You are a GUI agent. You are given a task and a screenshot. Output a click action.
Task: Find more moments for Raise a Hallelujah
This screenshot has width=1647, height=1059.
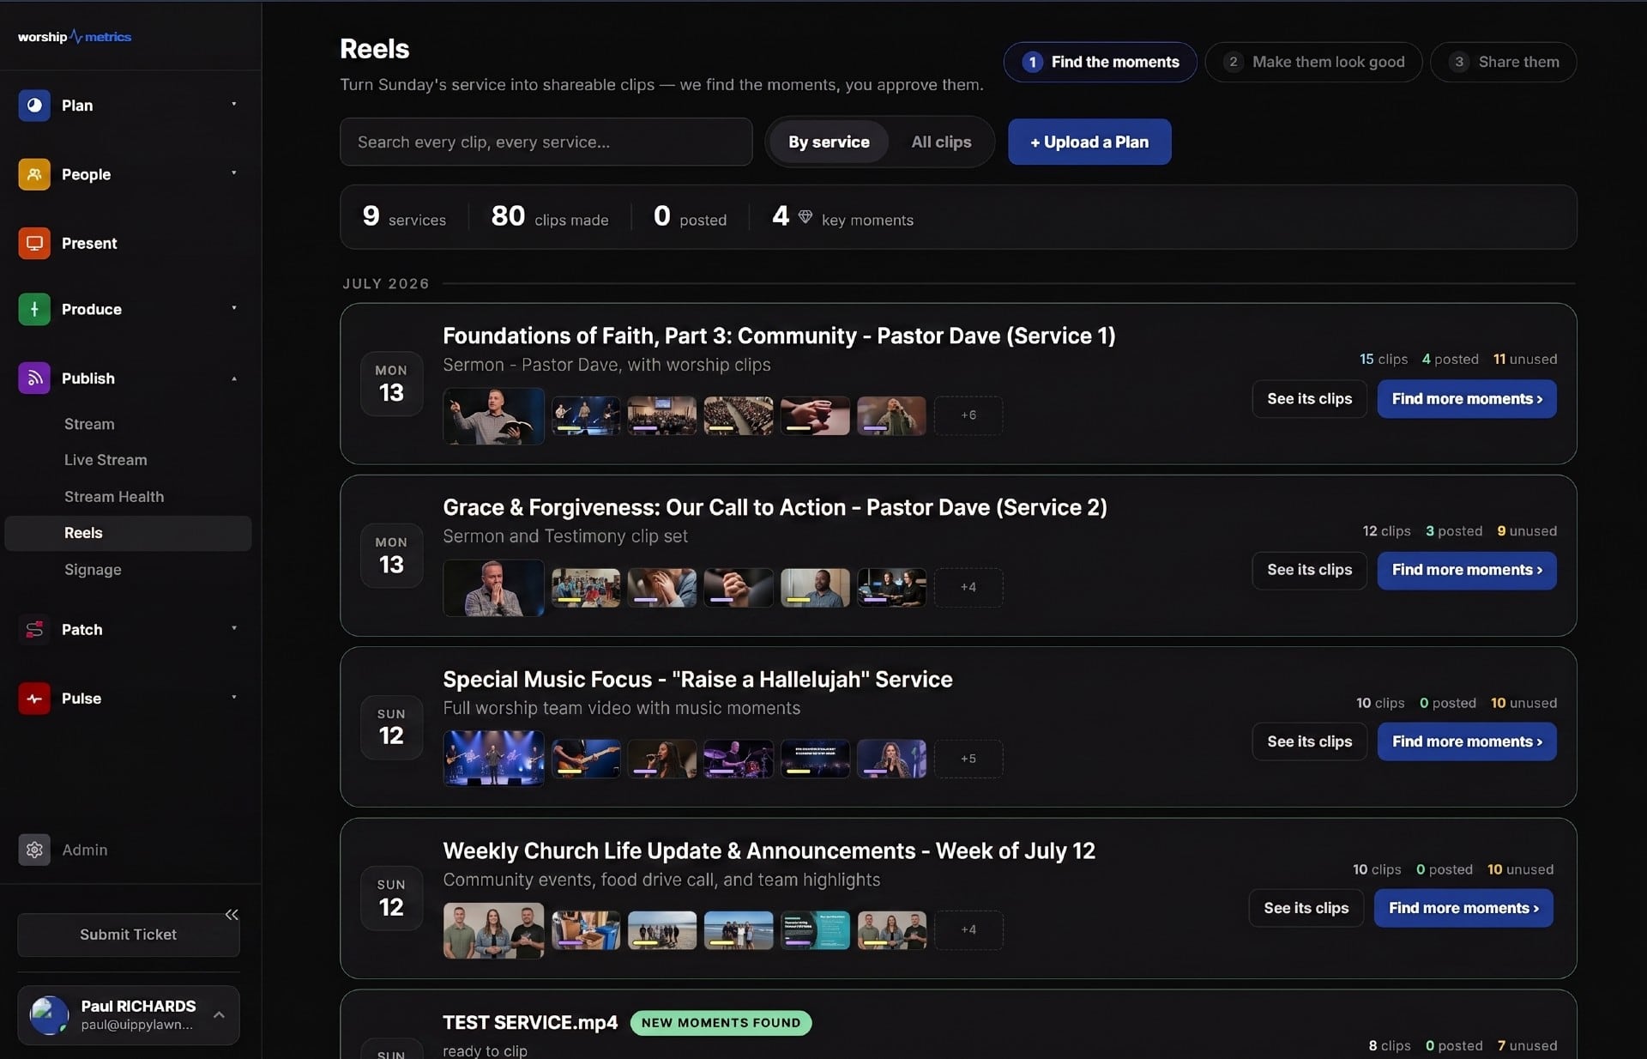(x=1467, y=741)
